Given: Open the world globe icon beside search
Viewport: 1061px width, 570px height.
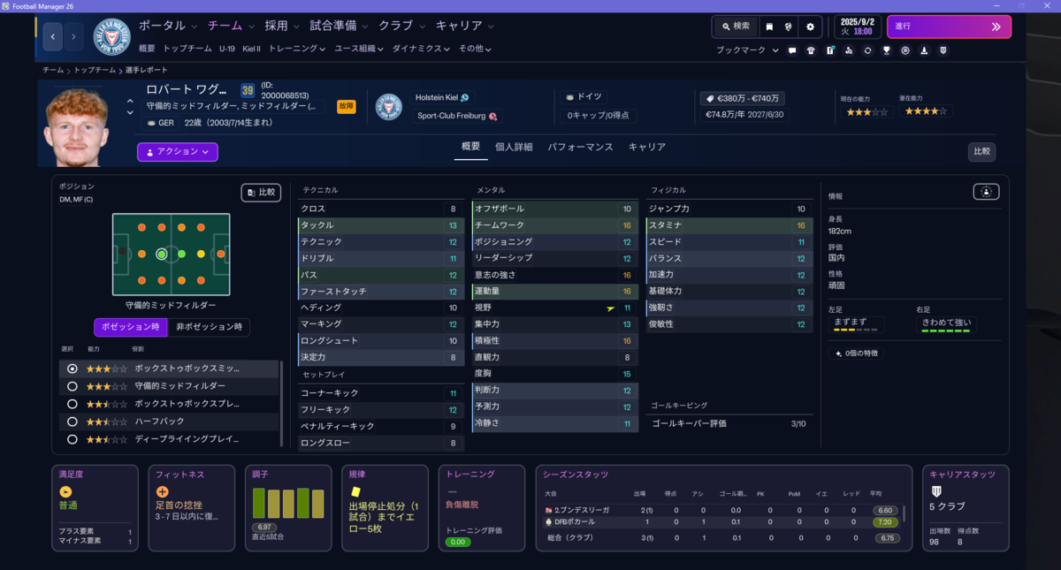Looking at the screenshot, I should coord(789,27).
